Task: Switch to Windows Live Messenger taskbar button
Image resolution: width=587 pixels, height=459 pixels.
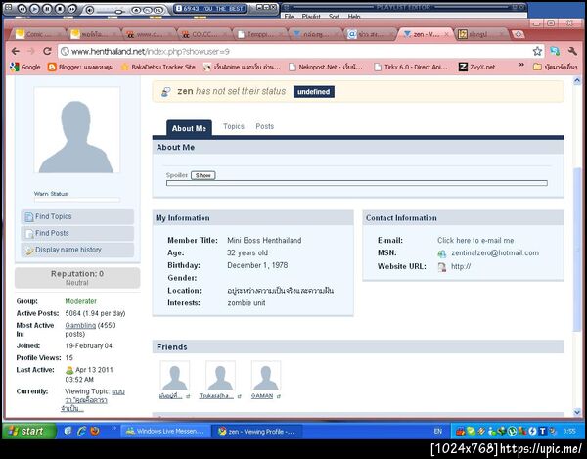Action: 165,432
